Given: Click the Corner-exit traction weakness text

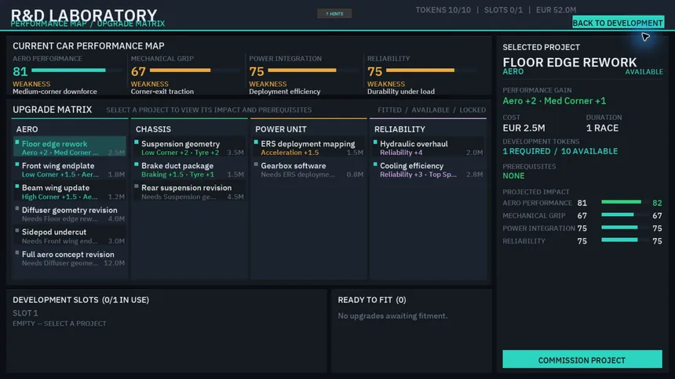Looking at the screenshot, I should 162,92.
